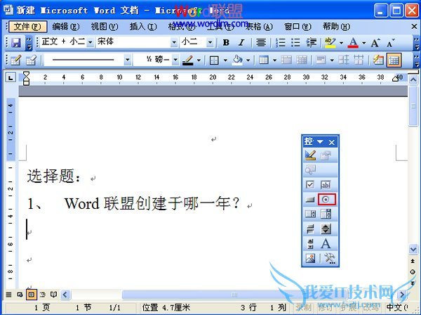Open More Controls in the toolbox

[x=326, y=259]
